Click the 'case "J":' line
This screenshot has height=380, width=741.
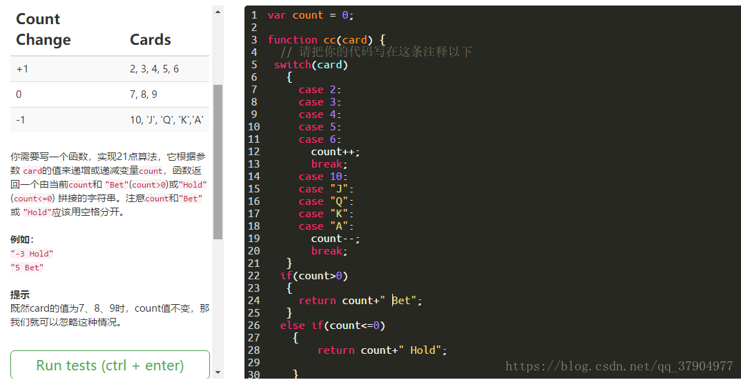click(x=326, y=189)
